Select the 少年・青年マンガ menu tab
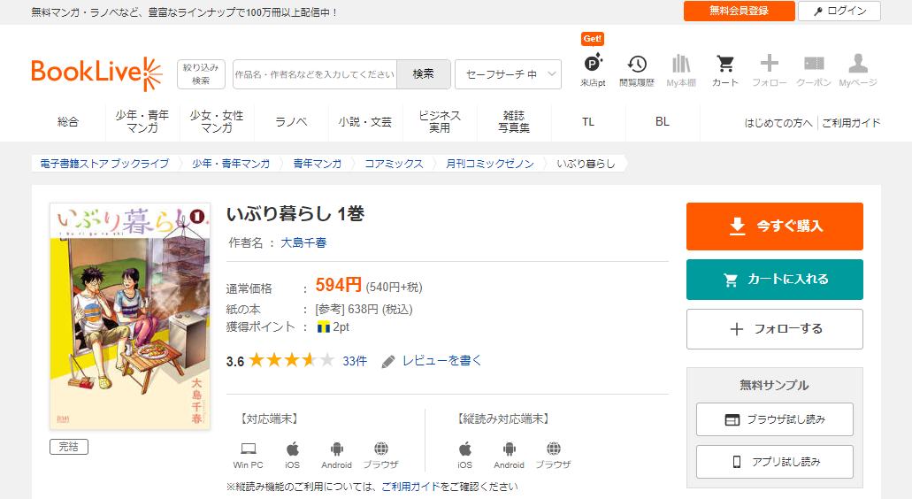This screenshot has height=499, width=912. tap(142, 122)
